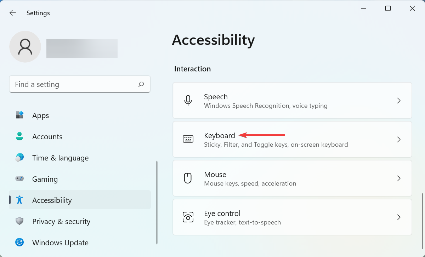Select the Apps icon in sidebar
The height and width of the screenshot is (257, 425).
(x=19, y=115)
